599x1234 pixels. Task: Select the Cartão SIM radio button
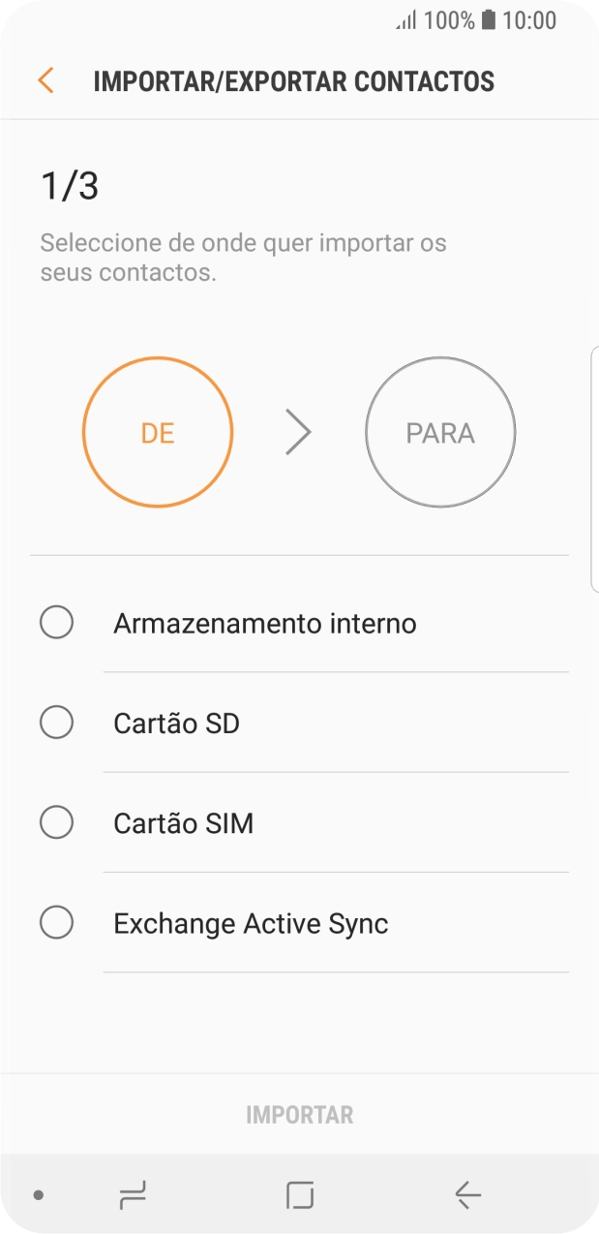(x=56, y=822)
